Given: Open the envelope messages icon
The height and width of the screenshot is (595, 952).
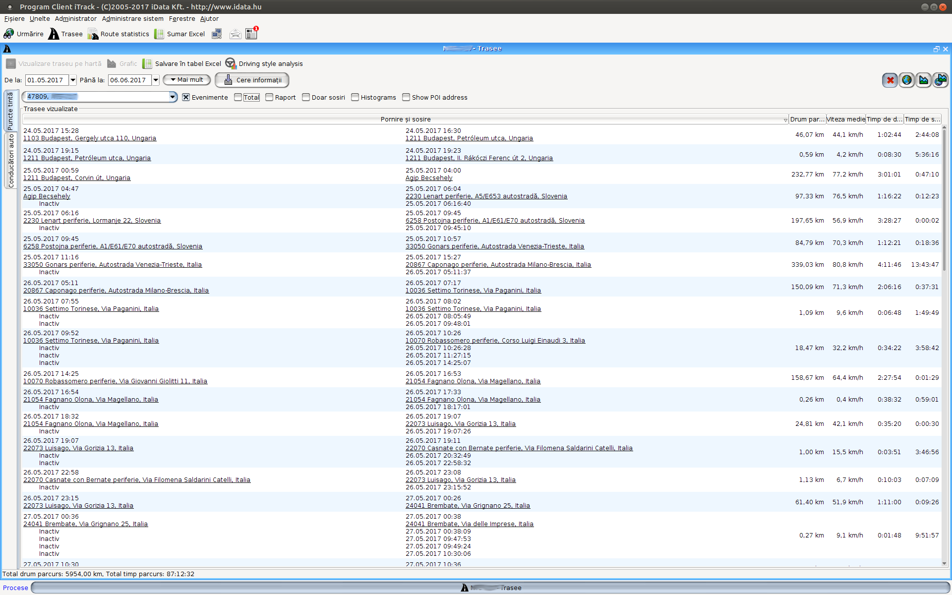Looking at the screenshot, I should [x=236, y=34].
